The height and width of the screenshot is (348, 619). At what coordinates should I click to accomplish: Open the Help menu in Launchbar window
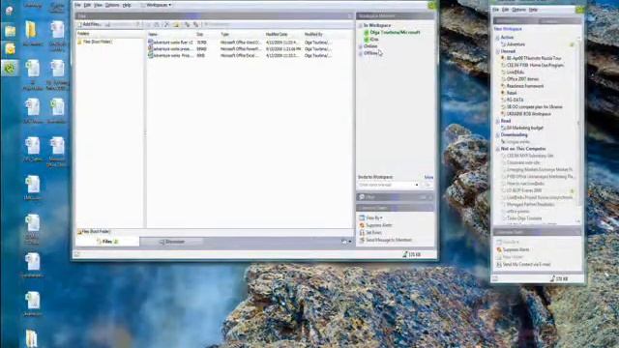click(x=533, y=10)
